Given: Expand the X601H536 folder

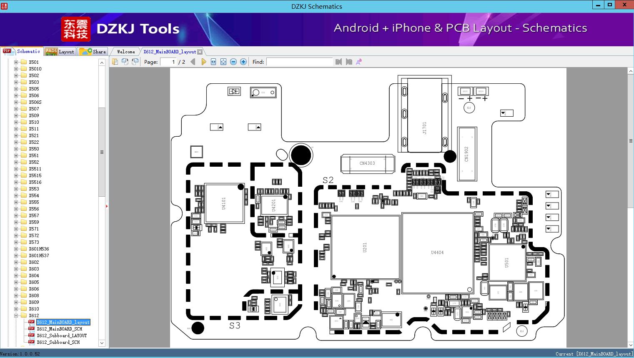Looking at the screenshot, I should pos(16,249).
